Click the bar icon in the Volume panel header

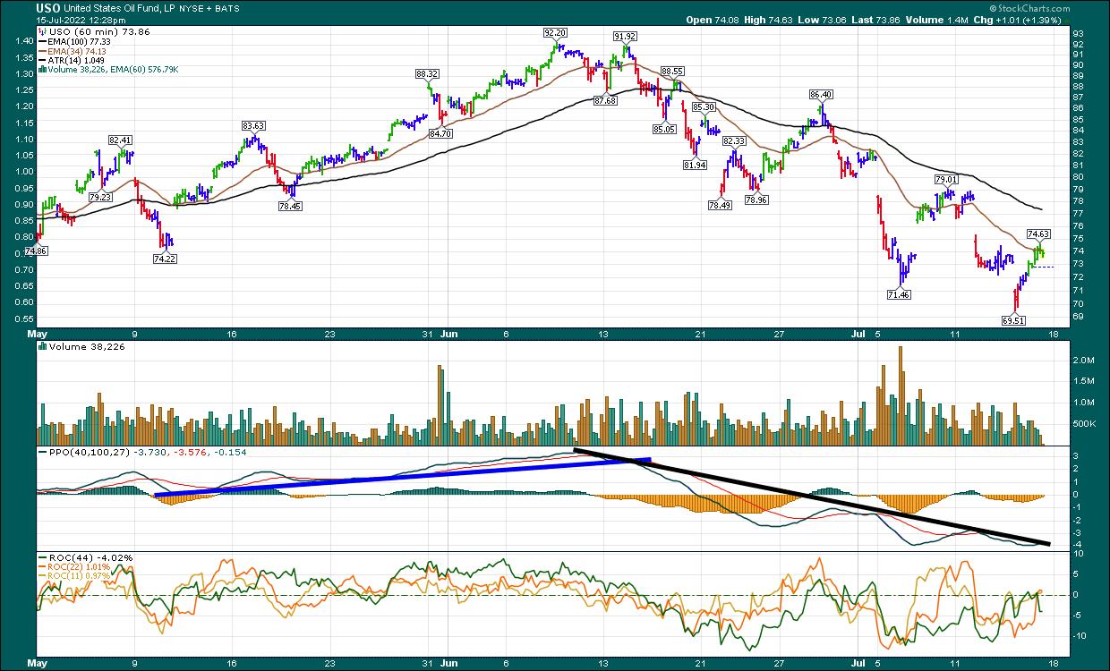tap(42, 346)
